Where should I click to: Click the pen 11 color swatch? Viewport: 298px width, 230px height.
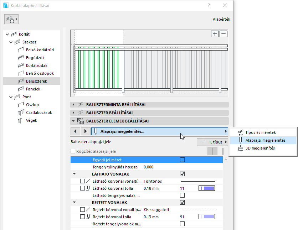[207, 188]
